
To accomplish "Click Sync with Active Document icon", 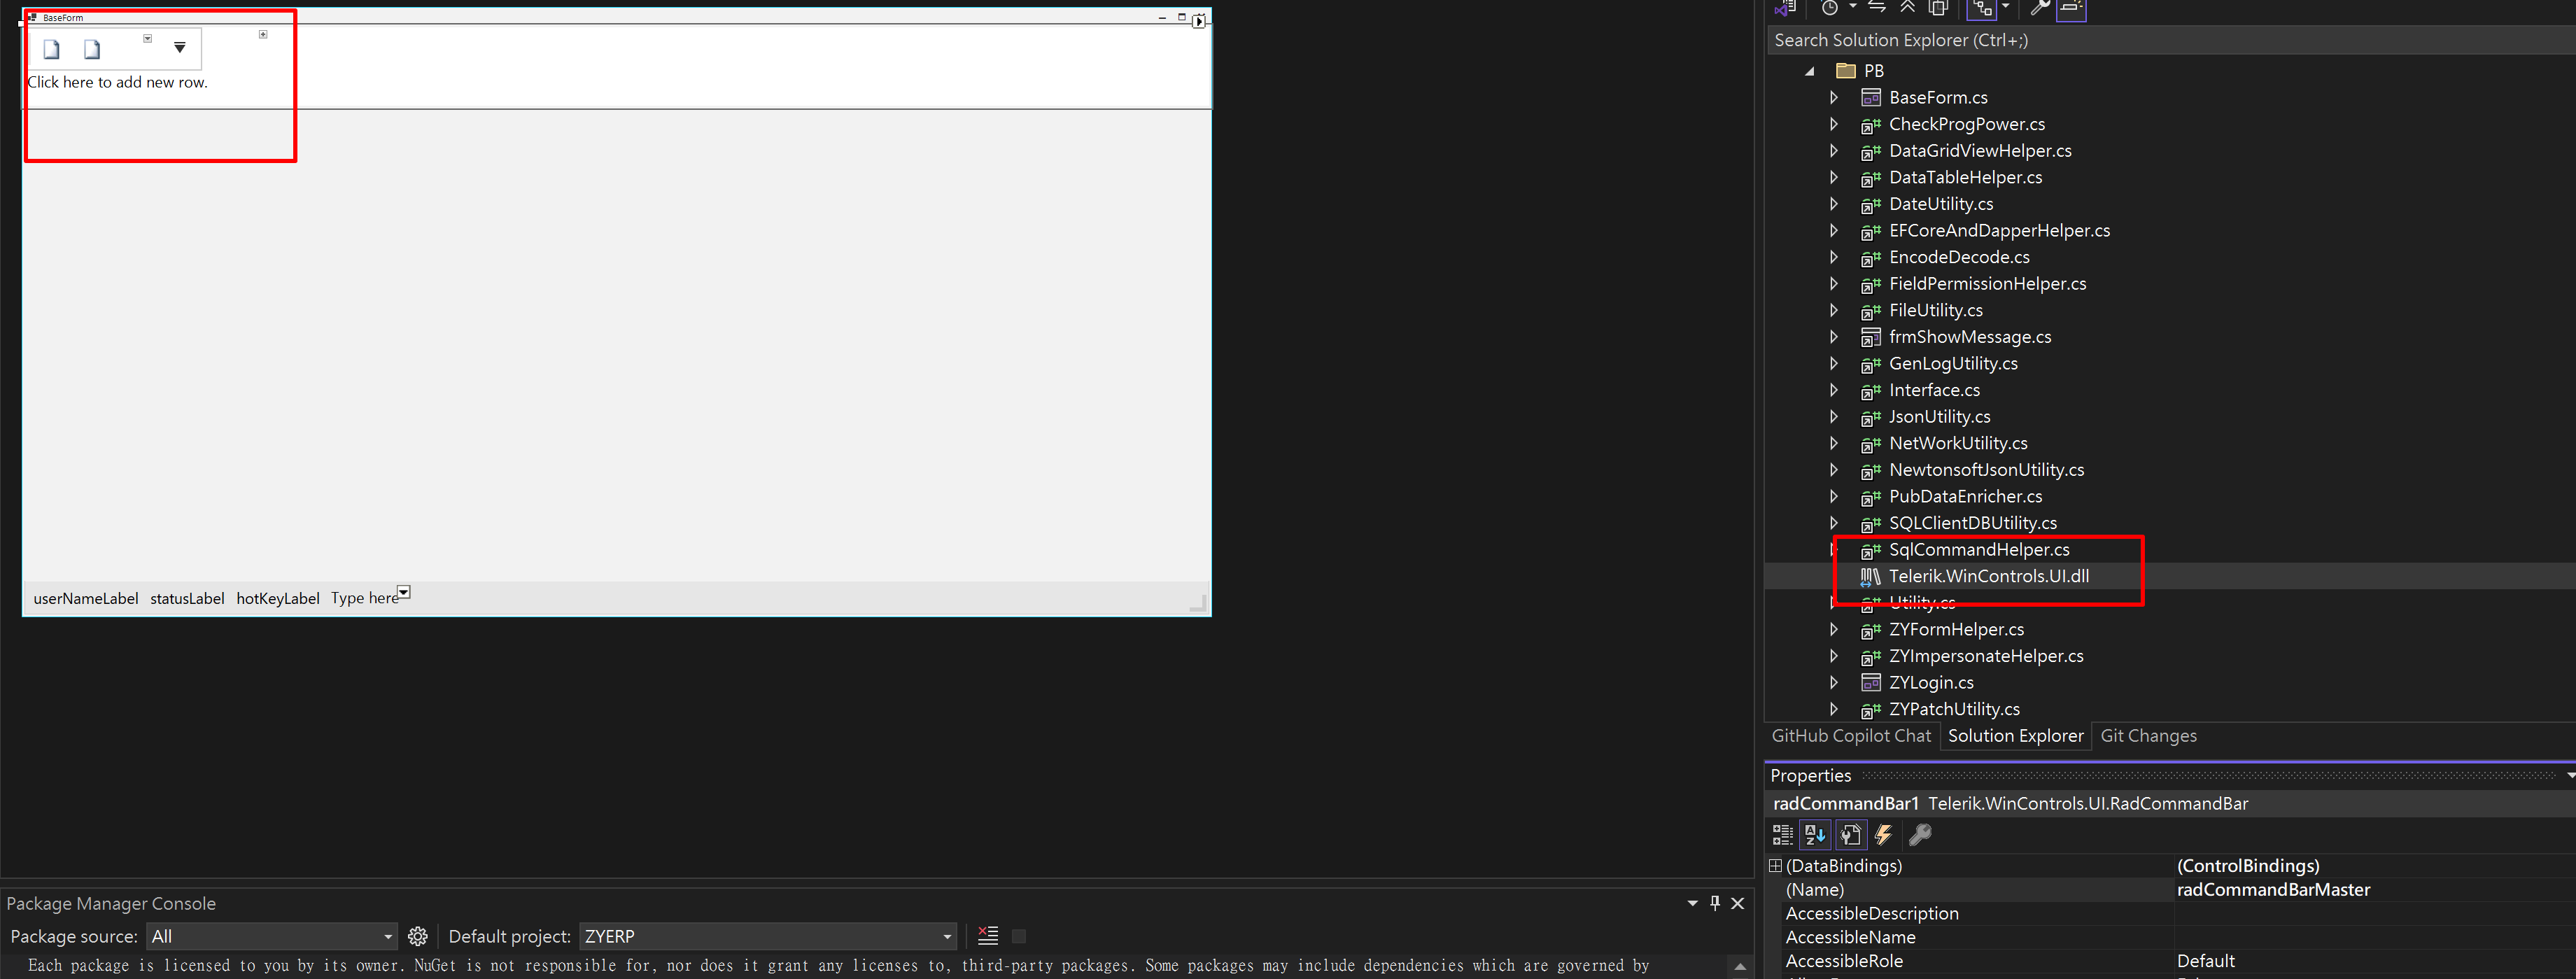I will pyautogui.click(x=1877, y=8).
